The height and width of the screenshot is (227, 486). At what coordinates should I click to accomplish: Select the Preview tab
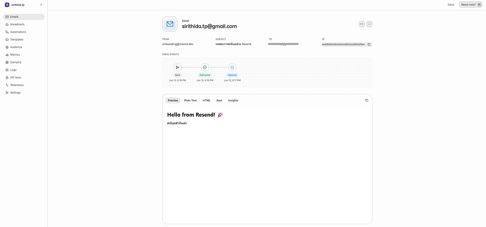click(173, 100)
